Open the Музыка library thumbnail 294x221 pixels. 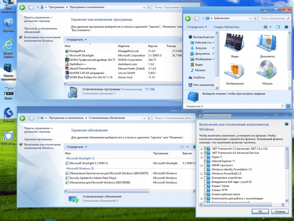tap(267, 73)
